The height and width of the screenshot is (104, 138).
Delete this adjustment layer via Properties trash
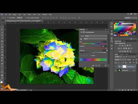pyautogui.click(x=106, y=66)
